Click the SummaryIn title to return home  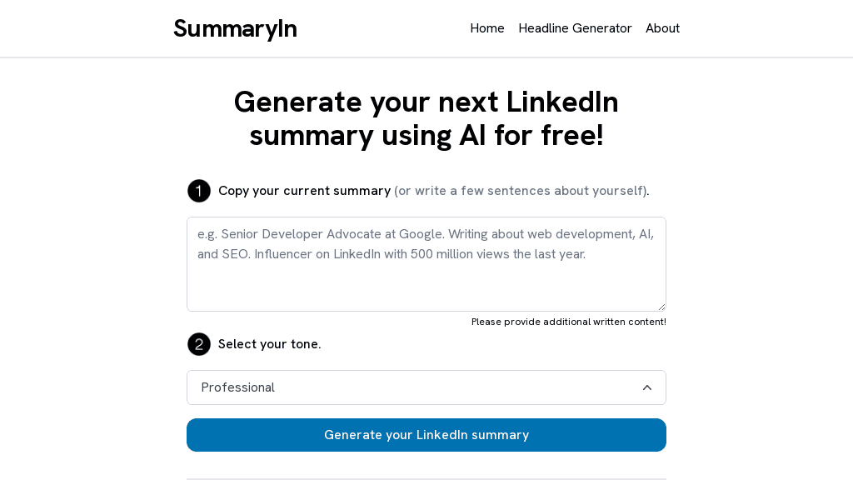pos(235,28)
